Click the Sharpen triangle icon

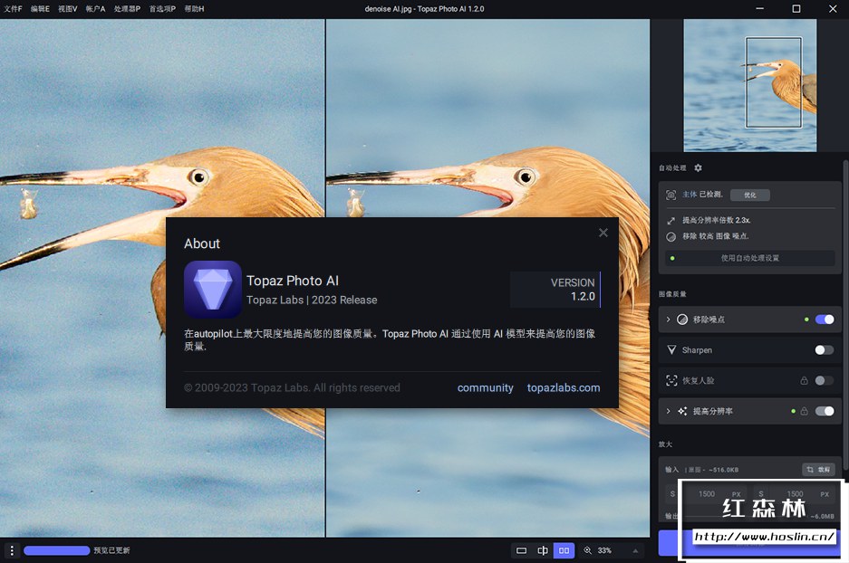[671, 350]
